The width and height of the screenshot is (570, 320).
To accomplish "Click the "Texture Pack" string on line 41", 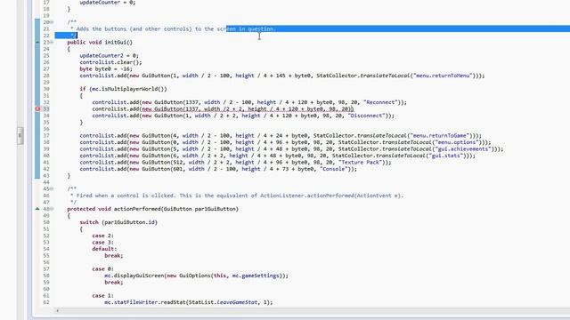I will point(360,163).
